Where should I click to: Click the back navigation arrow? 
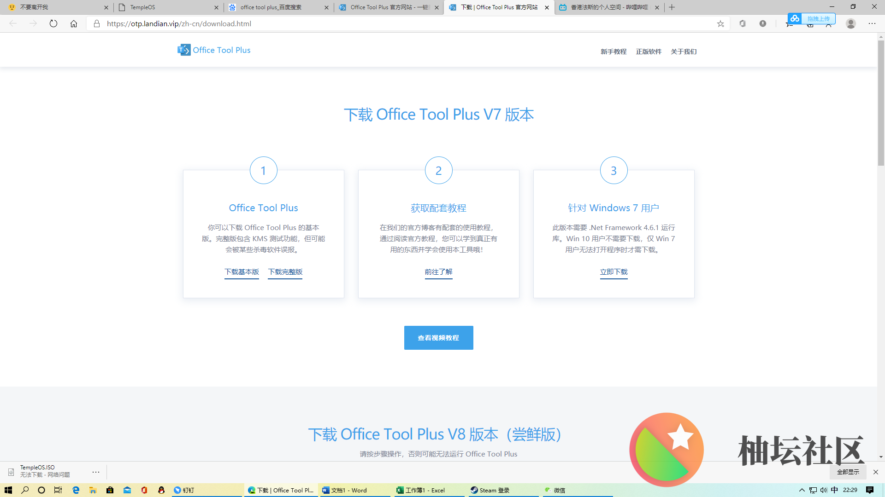click(13, 23)
